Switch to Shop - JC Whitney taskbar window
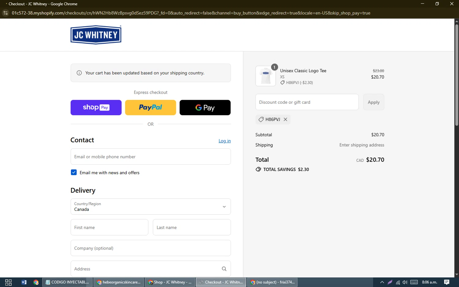Image resolution: width=459 pixels, height=287 pixels. pyautogui.click(x=170, y=282)
